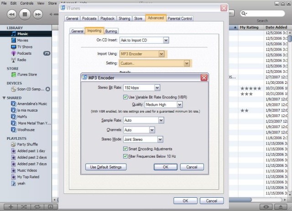
Task: Open the Sample Rate dropdown
Action: 144,120
